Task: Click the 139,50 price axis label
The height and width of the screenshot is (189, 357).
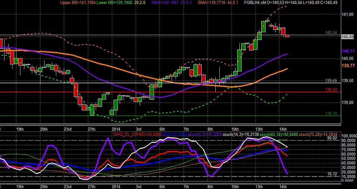Action: [x=348, y=81]
